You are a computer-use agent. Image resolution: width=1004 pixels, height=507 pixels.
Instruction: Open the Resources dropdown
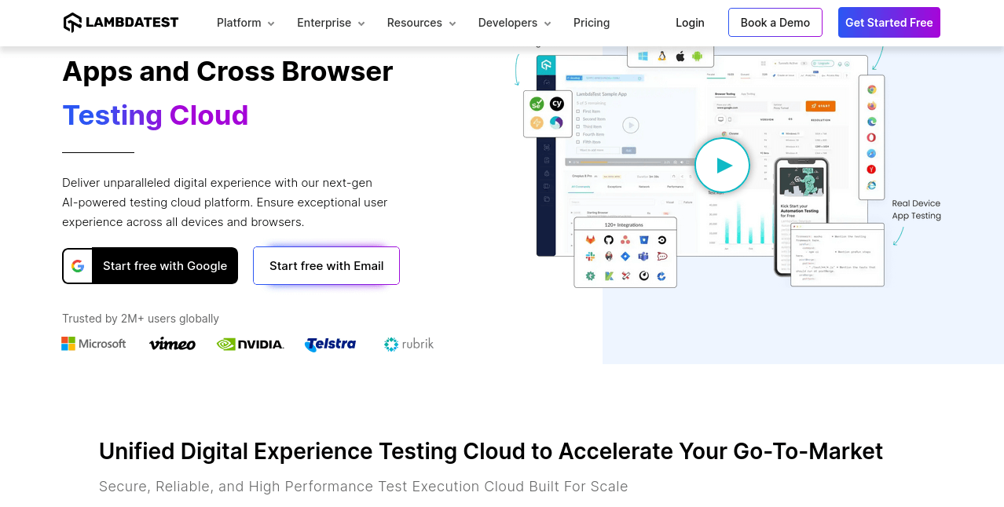(421, 23)
